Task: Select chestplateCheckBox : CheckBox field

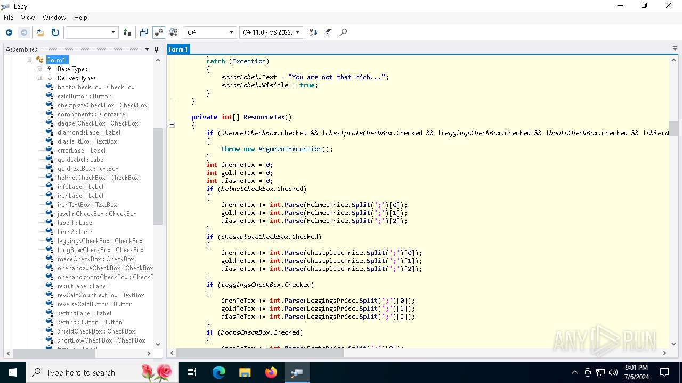Action: pyautogui.click(x=102, y=105)
